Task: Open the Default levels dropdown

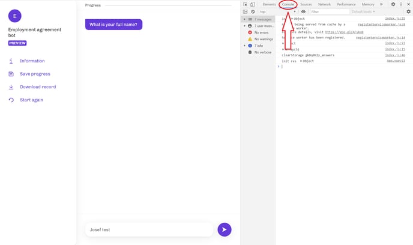Action: (363, 11)
